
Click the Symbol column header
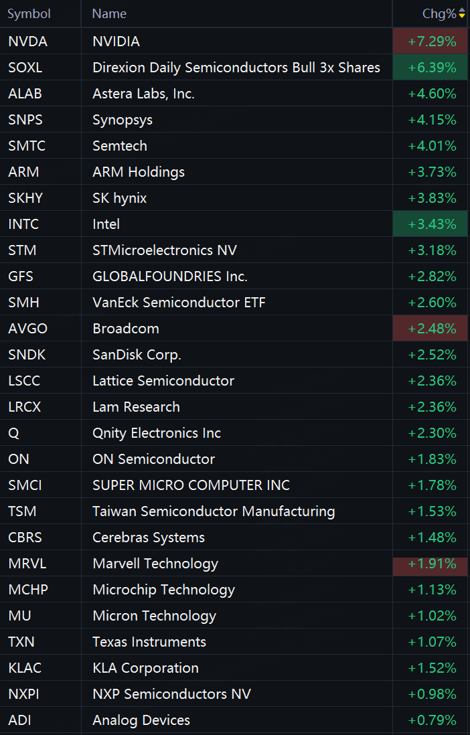29,13
